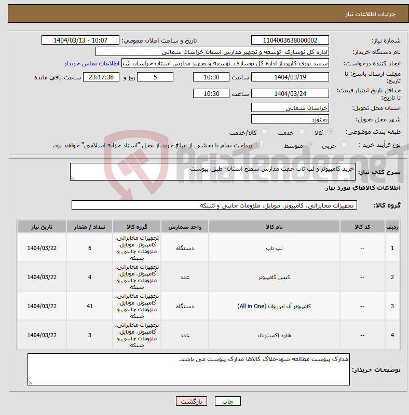Click the All in One computer cell

coord(274,306)
